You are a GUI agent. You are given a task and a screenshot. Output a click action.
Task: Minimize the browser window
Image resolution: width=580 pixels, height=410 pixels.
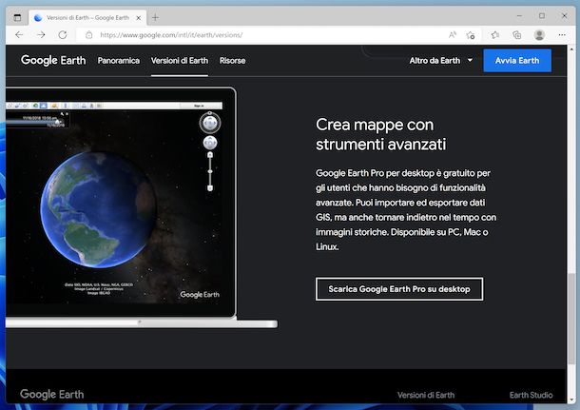[519, 16]
